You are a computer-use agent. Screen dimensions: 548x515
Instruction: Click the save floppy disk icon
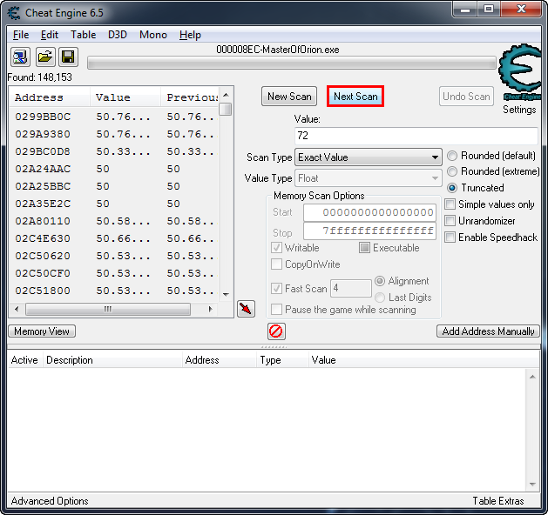coord(68,57)
